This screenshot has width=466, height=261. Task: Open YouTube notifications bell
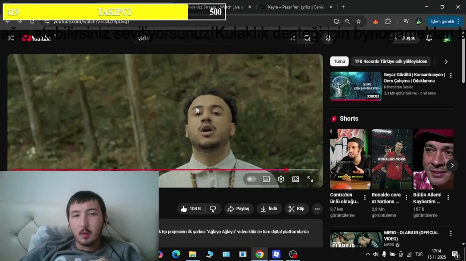[429, 38]
